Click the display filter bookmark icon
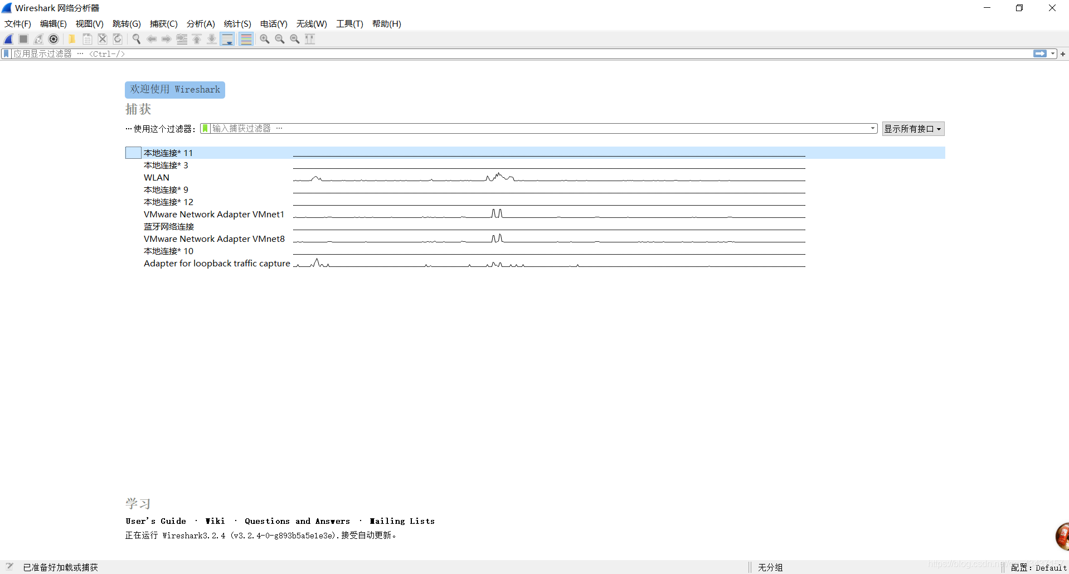Image resolution: width=1069 pixels, height=574 pixels. point(6,54)
